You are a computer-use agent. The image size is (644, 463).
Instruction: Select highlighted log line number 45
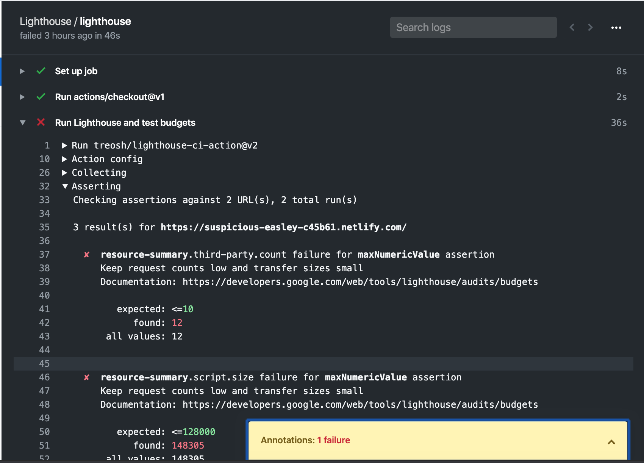pyautogui.click(x=44, y=364)
